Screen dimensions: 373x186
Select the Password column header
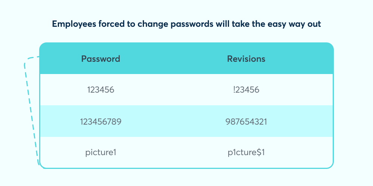coord(101,59)
